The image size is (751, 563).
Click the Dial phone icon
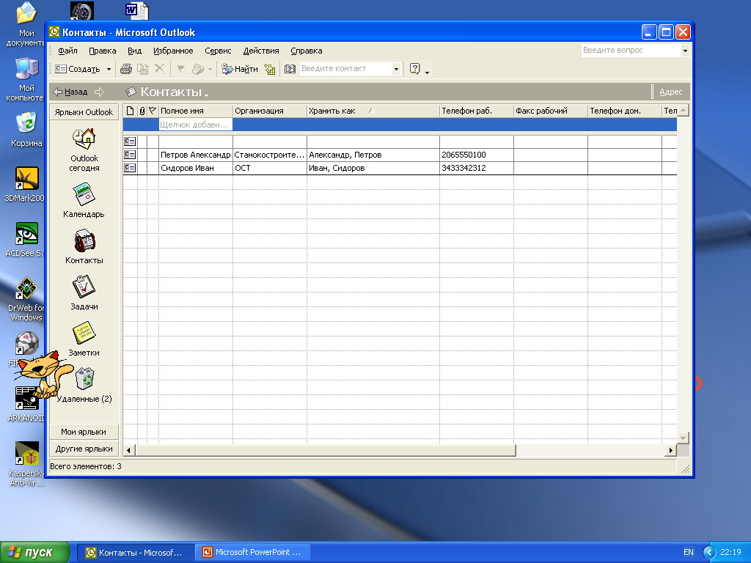coord(198,69)
